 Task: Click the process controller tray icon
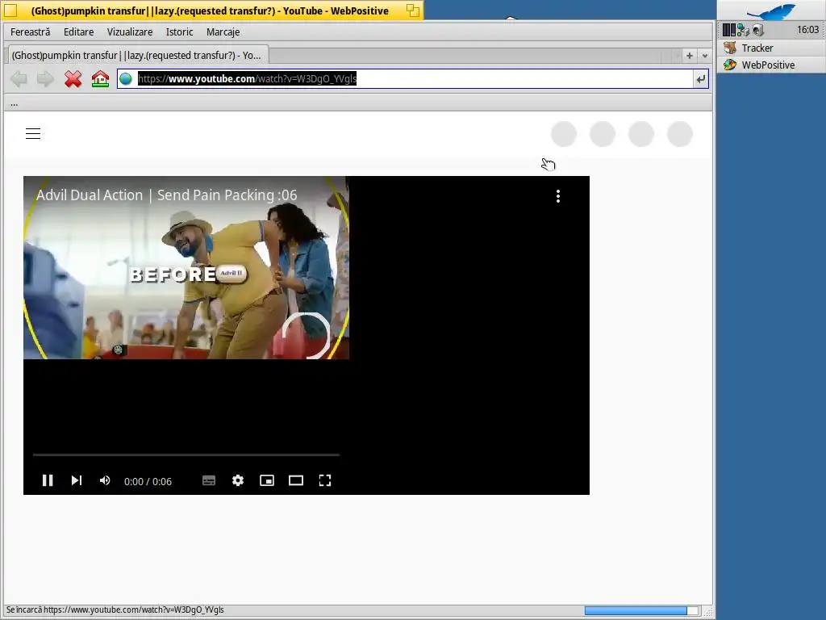728,30
